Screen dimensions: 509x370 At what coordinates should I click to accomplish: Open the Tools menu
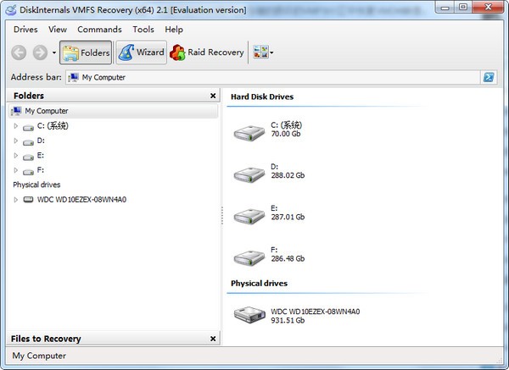pos(143,30)
